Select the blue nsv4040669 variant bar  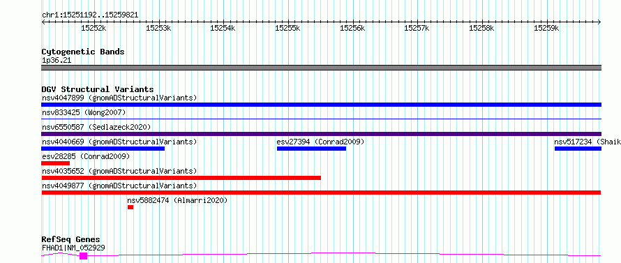pos(103,149)
